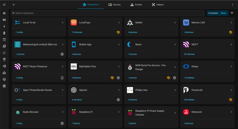Open the 12 devices link under LocalTuya

click(77, 32)
